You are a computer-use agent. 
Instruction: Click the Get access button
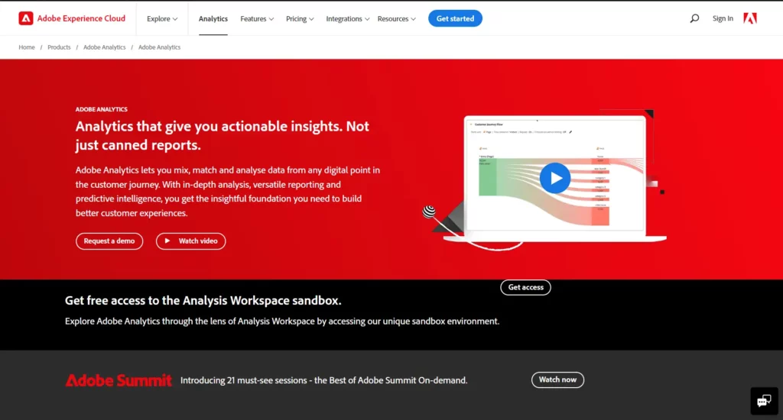(x=525, y=287)
